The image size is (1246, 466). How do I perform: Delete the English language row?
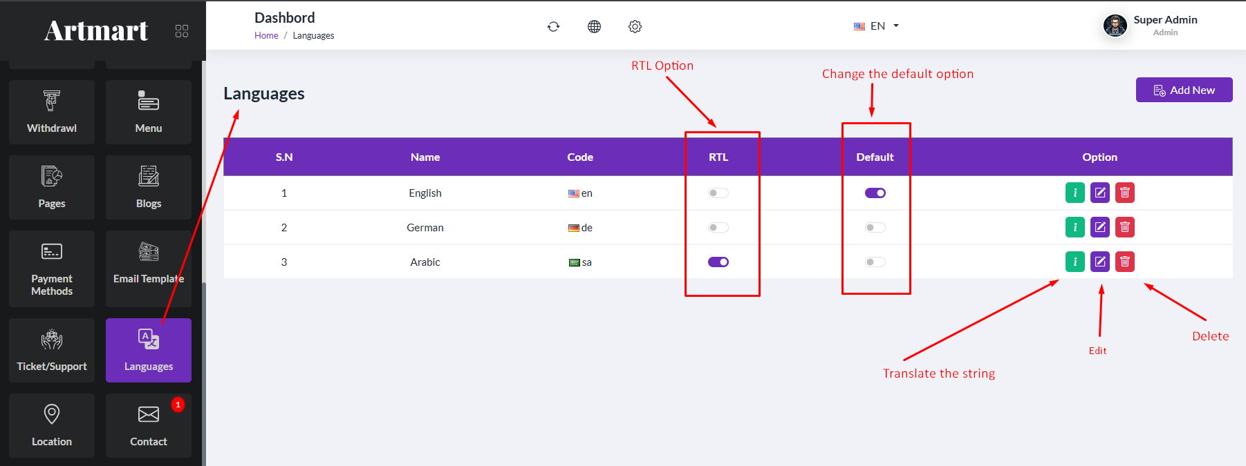point(1125,193)
